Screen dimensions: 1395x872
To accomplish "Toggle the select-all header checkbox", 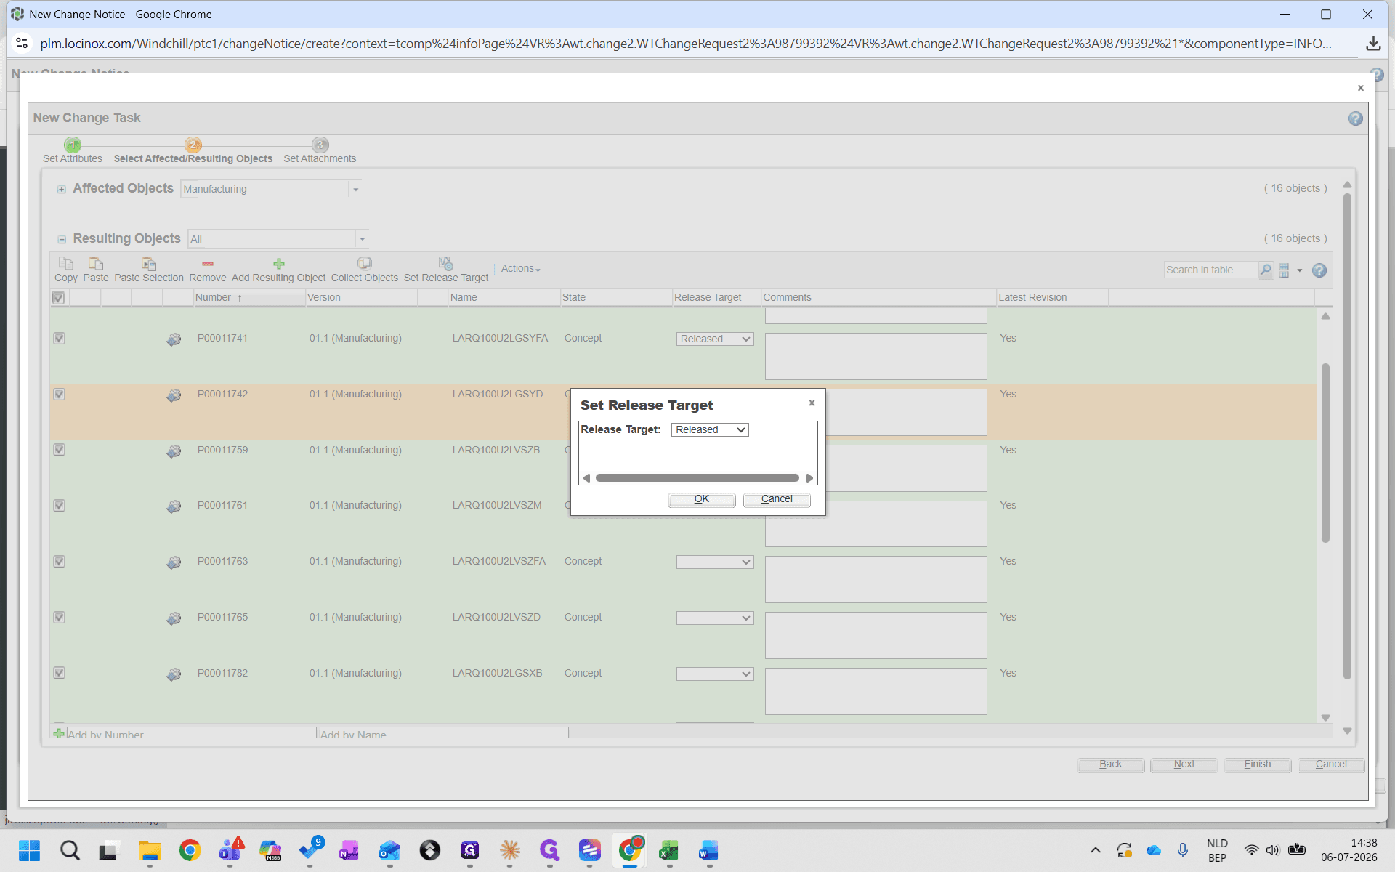I will (59, 298).
